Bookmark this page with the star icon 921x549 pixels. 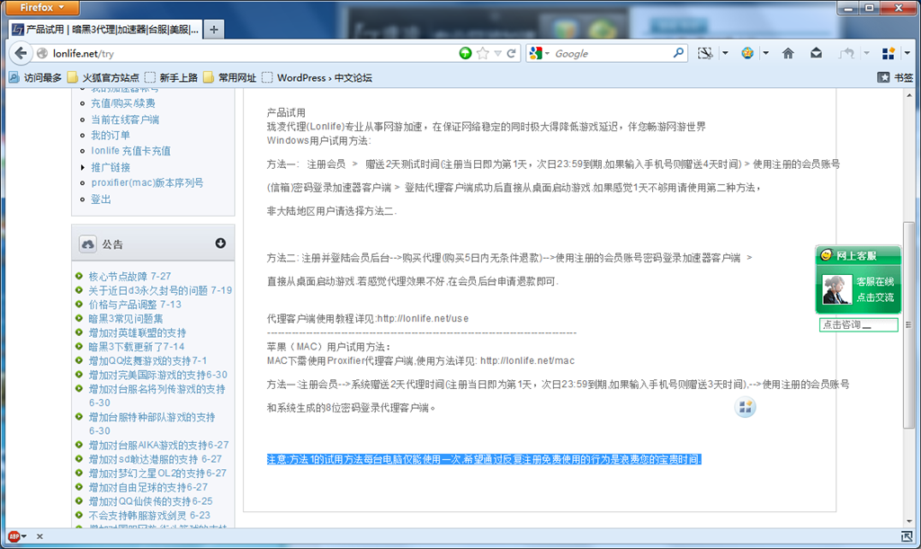[482, 53]
